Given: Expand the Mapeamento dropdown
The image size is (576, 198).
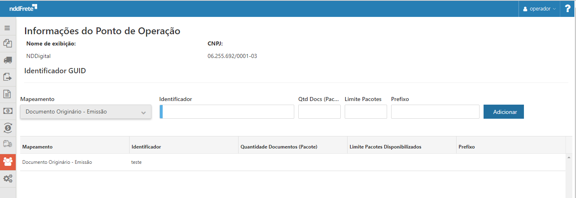Looking at the screenshot, I should [x=86, y=112].
